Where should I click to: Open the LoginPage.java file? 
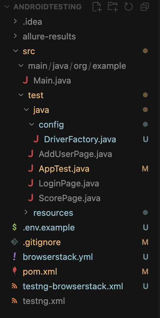[69, 183]
